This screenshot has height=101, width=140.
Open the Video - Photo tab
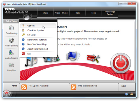tap(61, 13)
